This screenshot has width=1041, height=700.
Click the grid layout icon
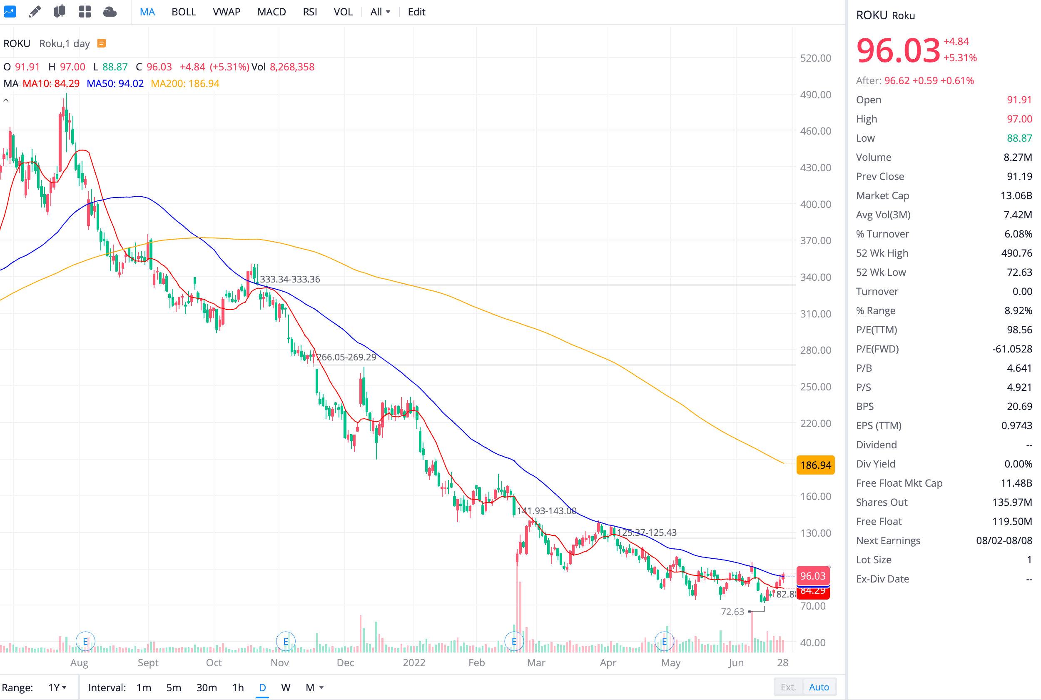click(x=85, y=12)
